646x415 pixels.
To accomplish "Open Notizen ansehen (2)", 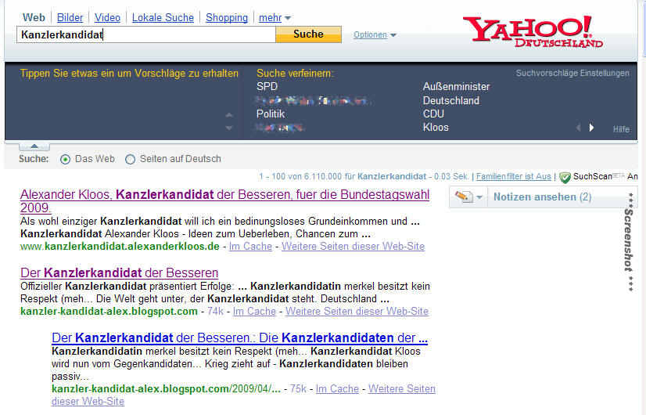I will point(542,197).
